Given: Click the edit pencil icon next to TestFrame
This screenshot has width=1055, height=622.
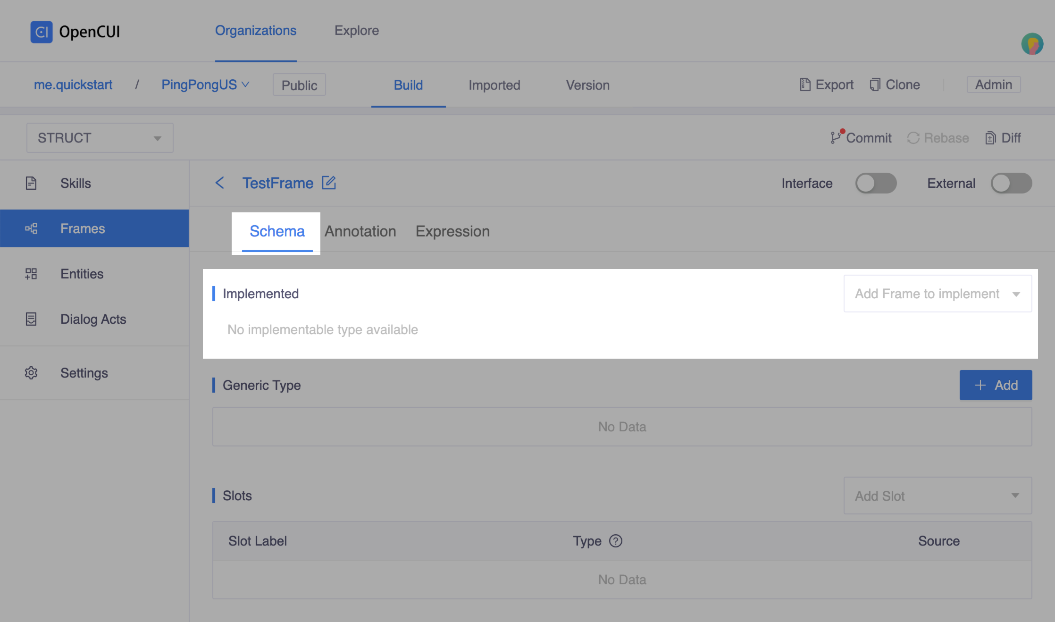Looking at the screenshot, I should [x=329, y=183].
